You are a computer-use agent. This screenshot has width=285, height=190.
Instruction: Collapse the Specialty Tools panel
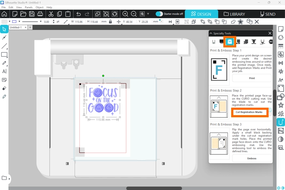(211, 33)
